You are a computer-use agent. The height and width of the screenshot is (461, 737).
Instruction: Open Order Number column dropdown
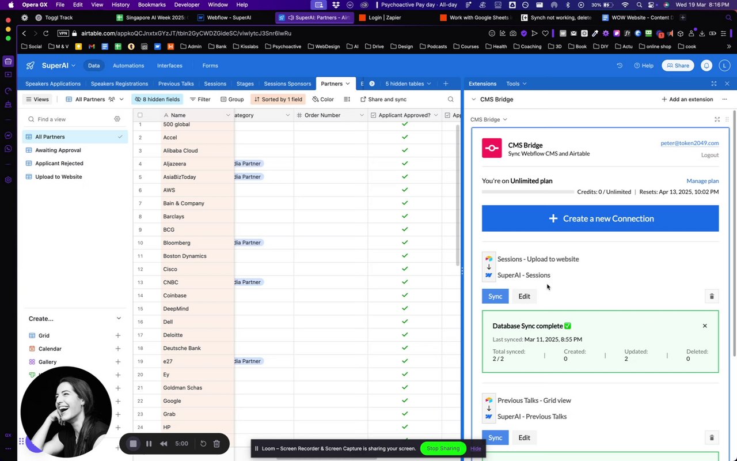362,115
